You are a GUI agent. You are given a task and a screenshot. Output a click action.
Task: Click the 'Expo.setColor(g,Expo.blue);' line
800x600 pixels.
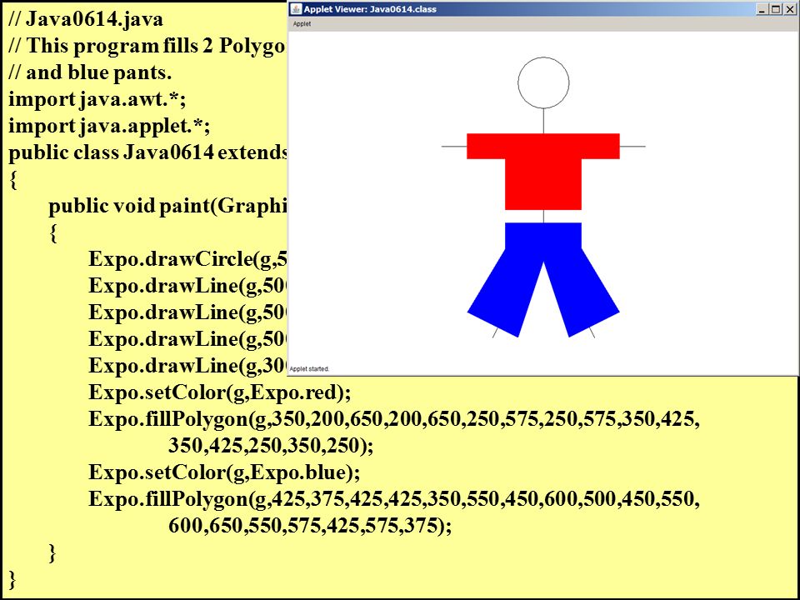tap(224, 472)
